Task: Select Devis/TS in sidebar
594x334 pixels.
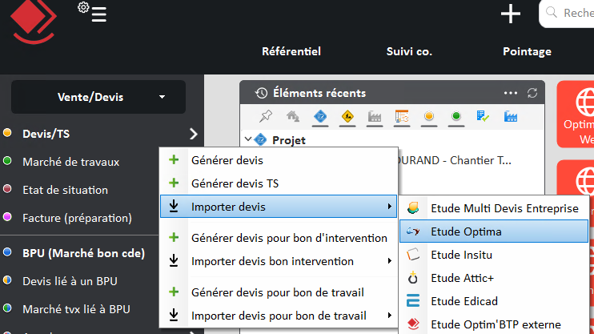Action: (46, 134)
